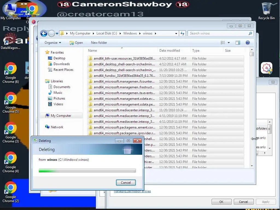Open Recycle Bin on desktop

coord(267,11)
